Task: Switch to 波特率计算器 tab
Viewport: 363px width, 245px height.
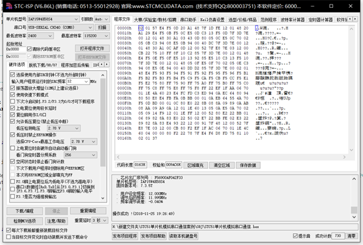Action: point(293,20)
